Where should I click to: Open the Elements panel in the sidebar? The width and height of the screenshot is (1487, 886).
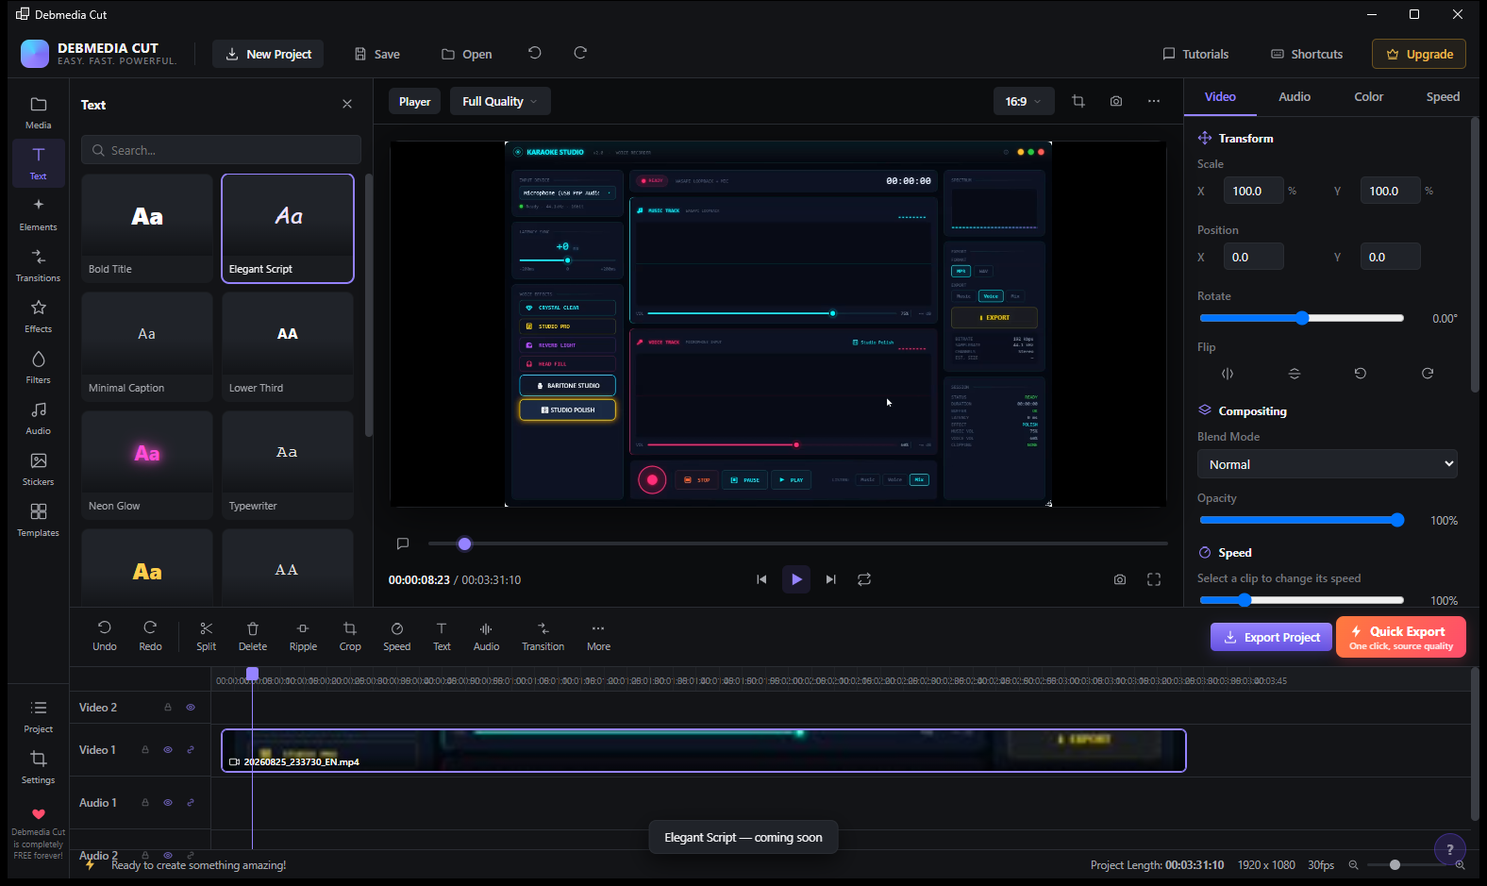(x=38, y=214)
